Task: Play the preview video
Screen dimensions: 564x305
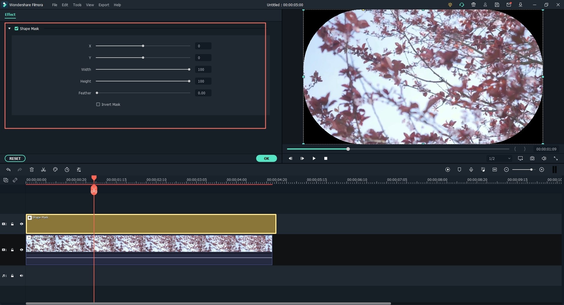Action: click(314, 158)
